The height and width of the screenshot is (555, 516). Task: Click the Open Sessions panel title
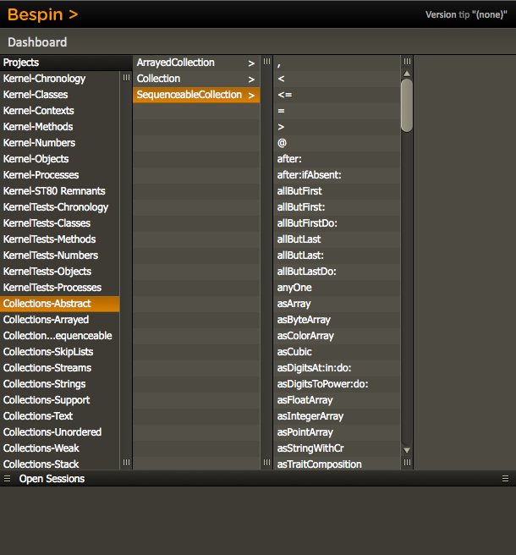coord(52,479)
